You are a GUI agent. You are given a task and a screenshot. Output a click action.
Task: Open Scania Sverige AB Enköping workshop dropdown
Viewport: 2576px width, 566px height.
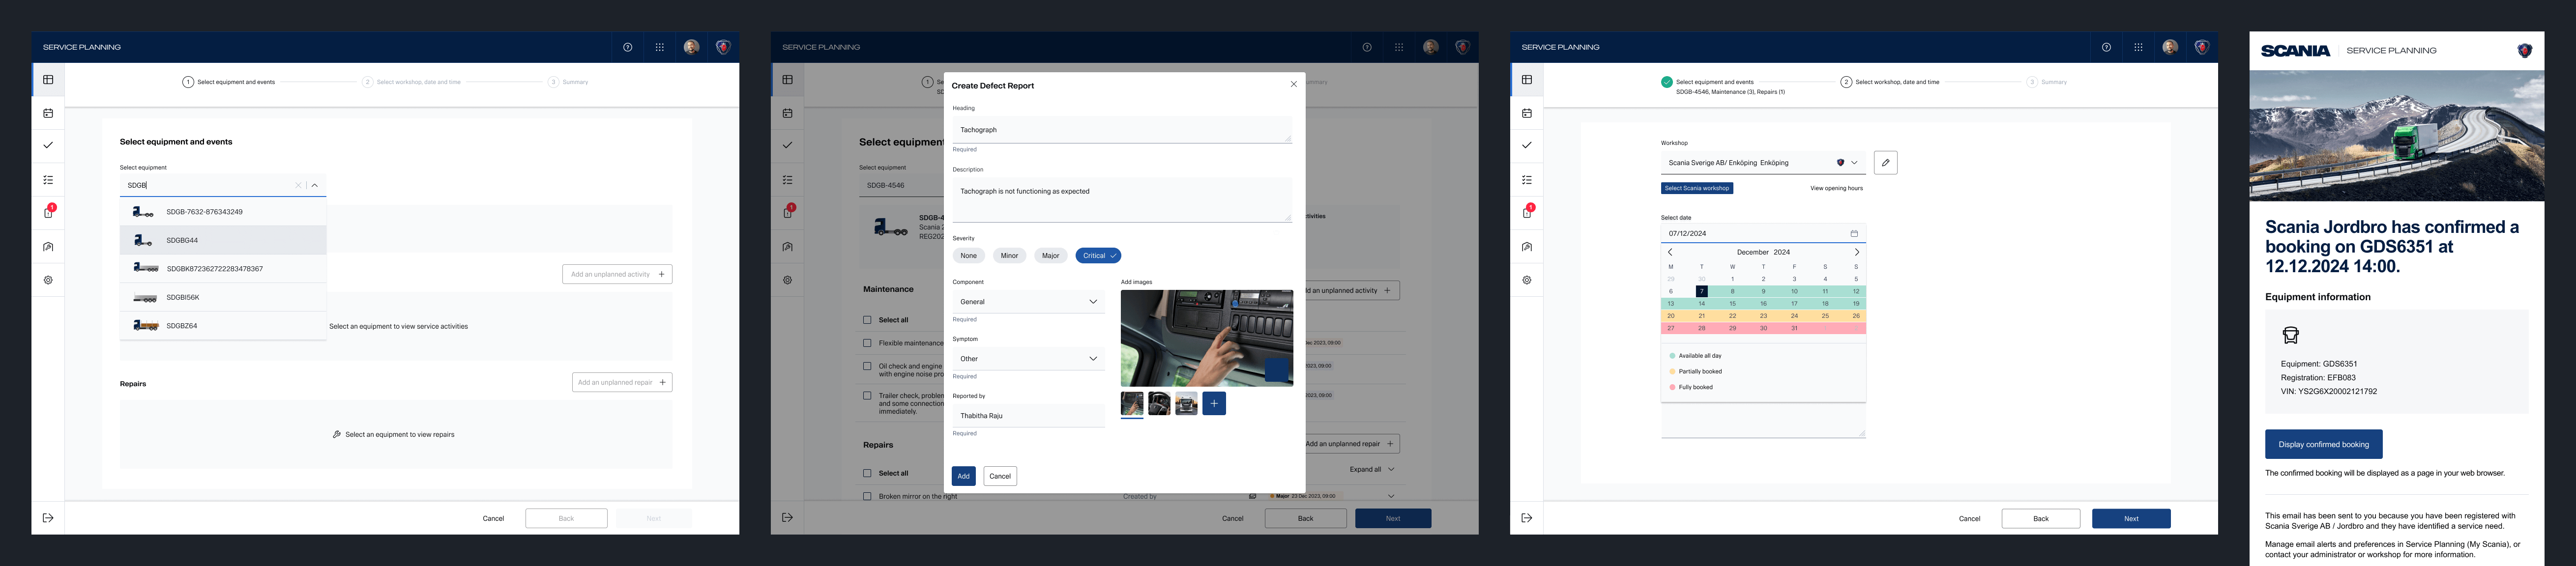tap(1763, 162)
